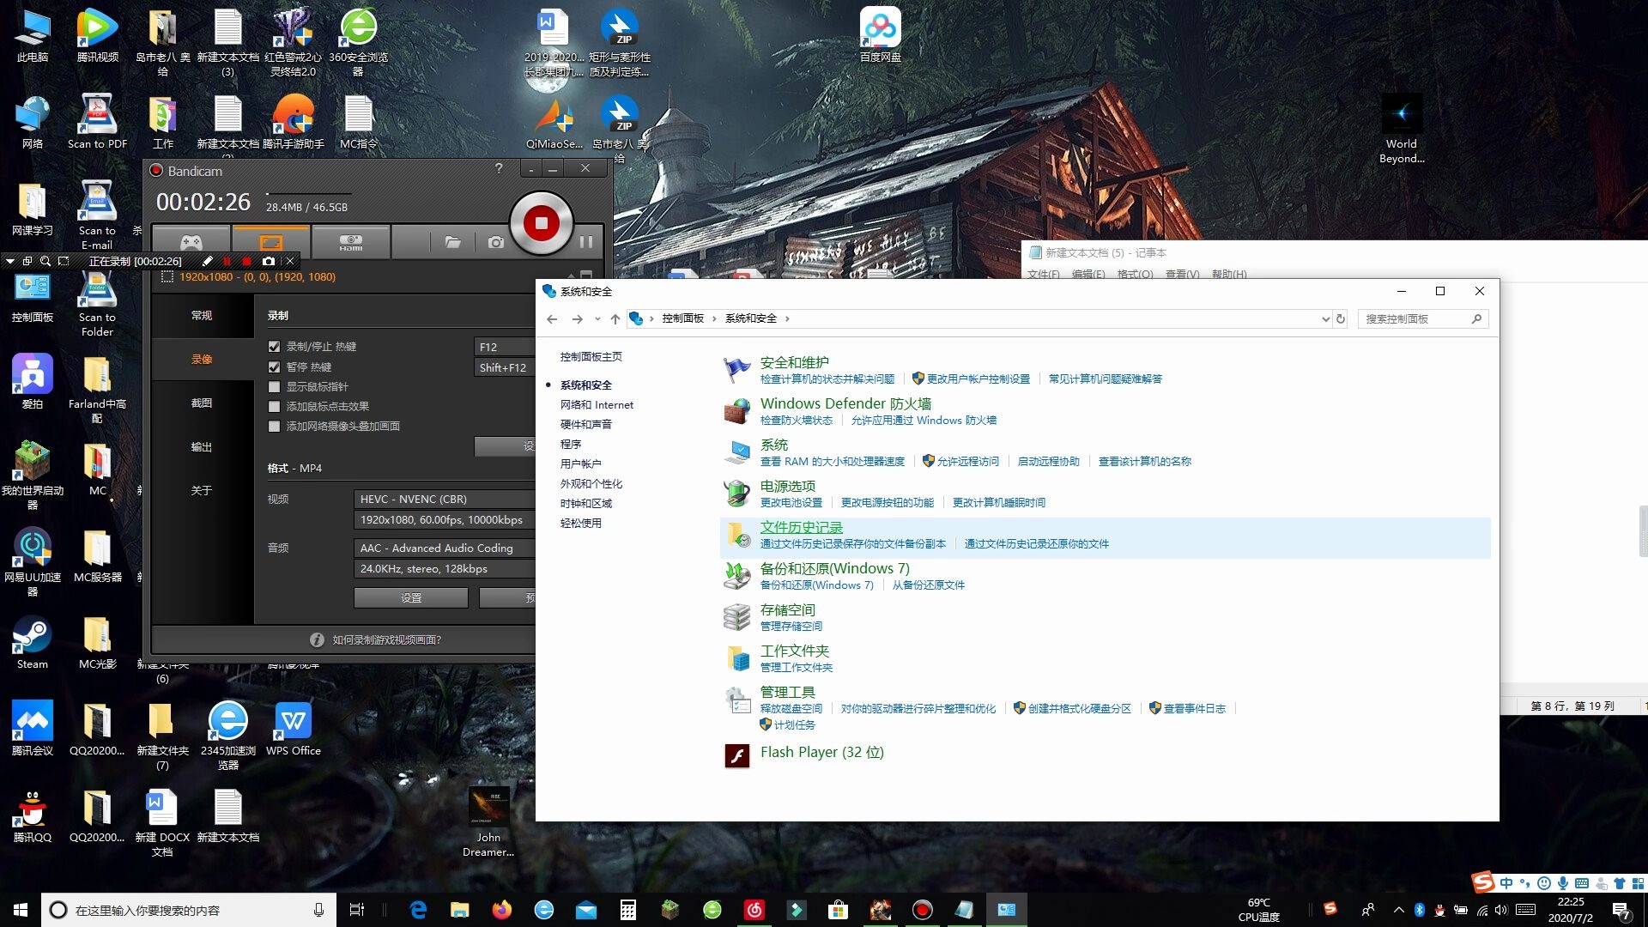The image size is (1648, 927).
Task: Expand the address bar history dropdown
Action: (x=1325, y=318)
